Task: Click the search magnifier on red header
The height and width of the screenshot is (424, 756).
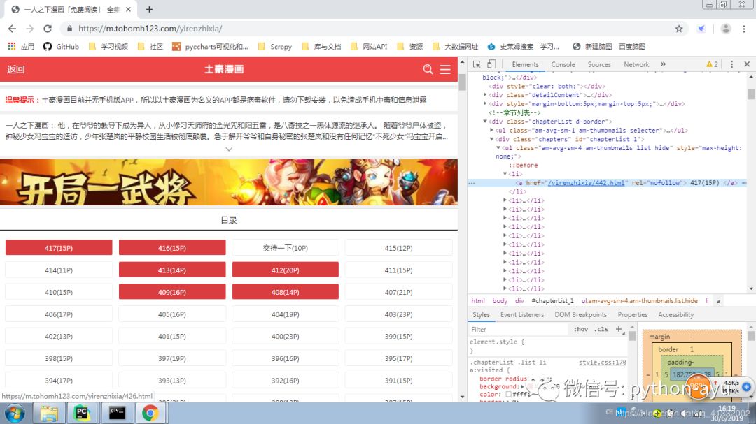Action: click(428, 69)
